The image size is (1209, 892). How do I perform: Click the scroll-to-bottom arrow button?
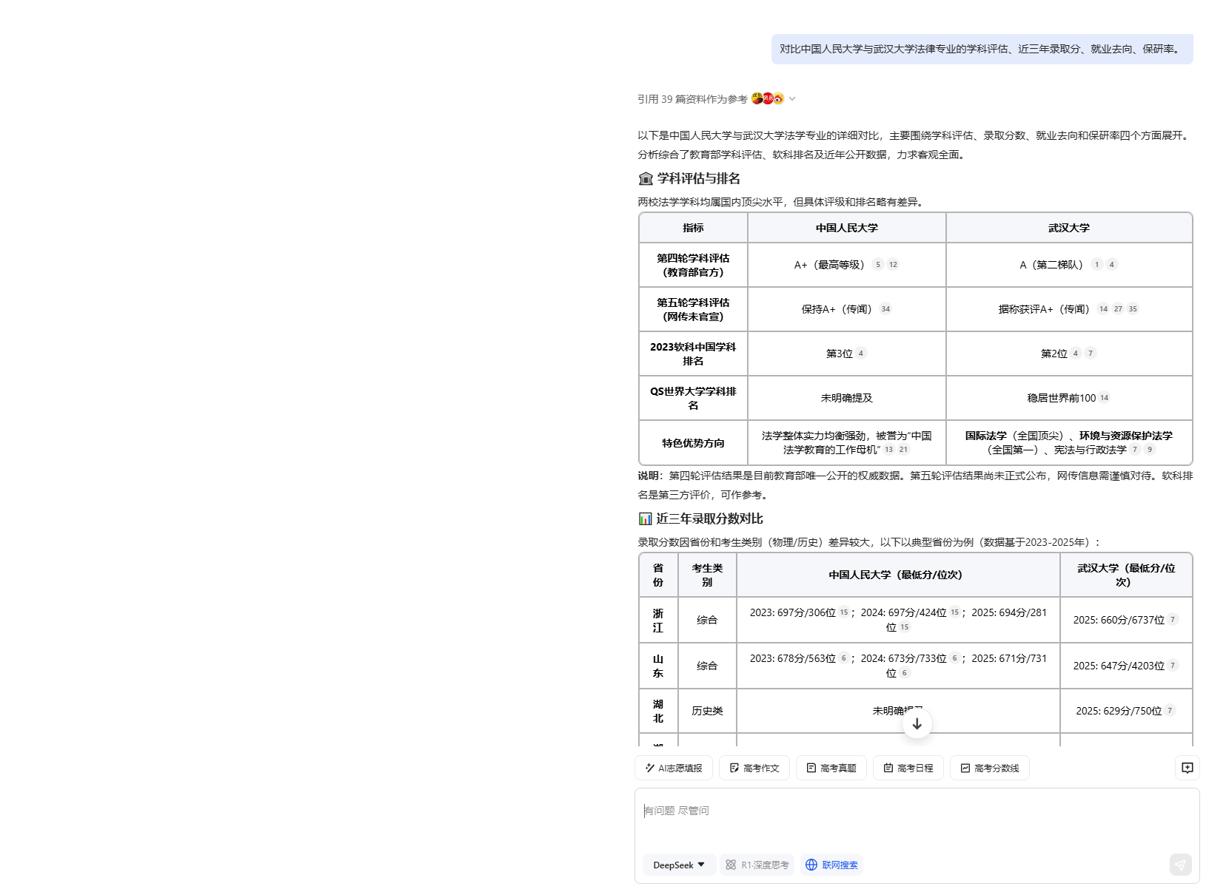[x=917, y=723]
